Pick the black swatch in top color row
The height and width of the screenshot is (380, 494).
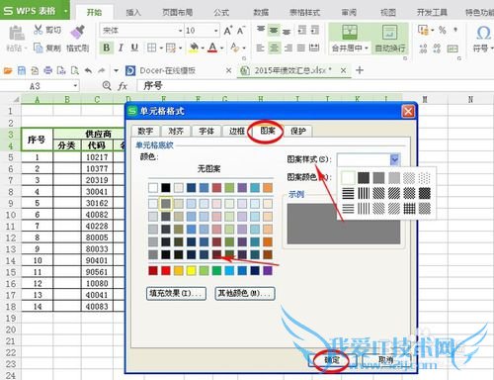pos(166,188)
